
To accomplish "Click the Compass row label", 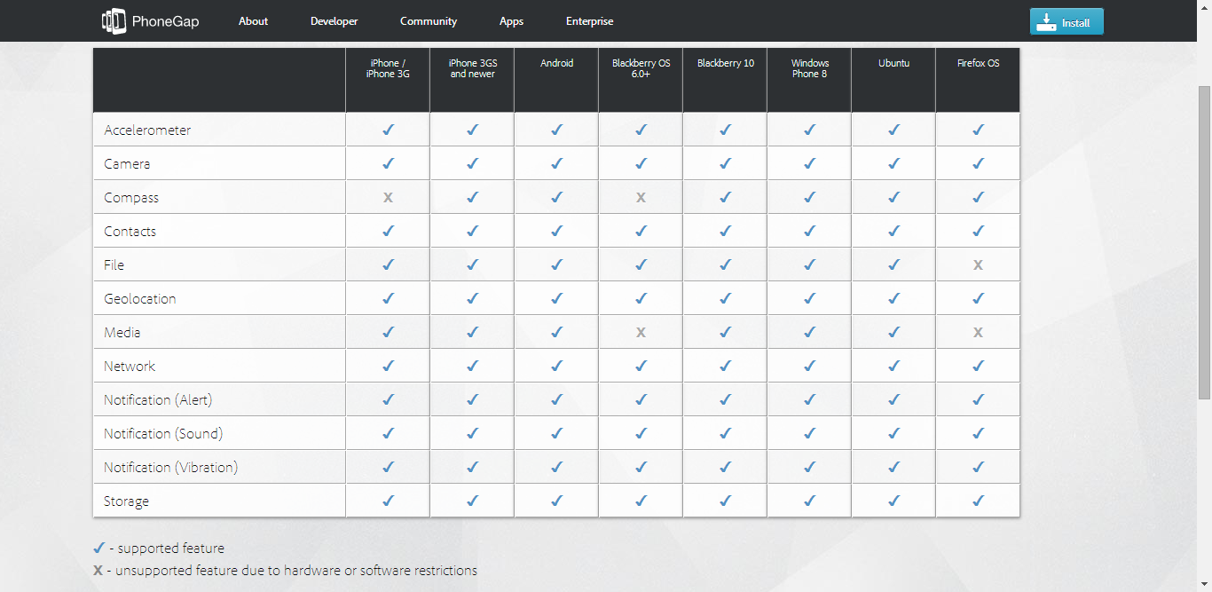I will [x=131, y=198].
